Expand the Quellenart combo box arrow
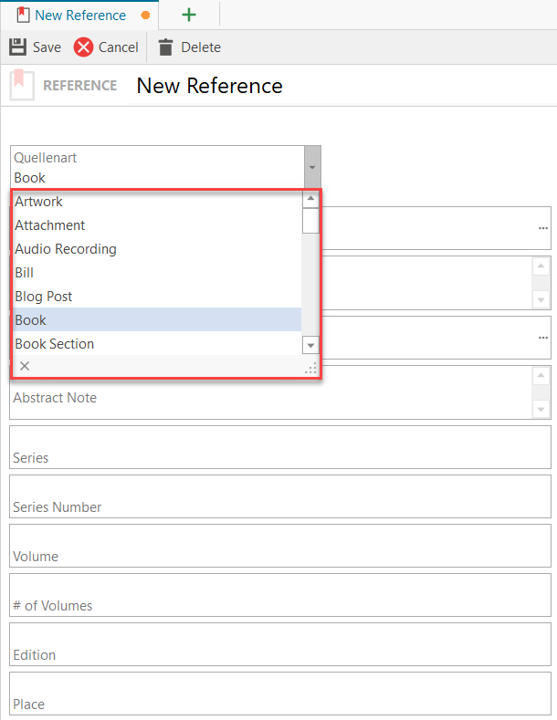Image resolution: width=557 pixels, height=720 pixels. pyautogui.click(x=312, y=168)
